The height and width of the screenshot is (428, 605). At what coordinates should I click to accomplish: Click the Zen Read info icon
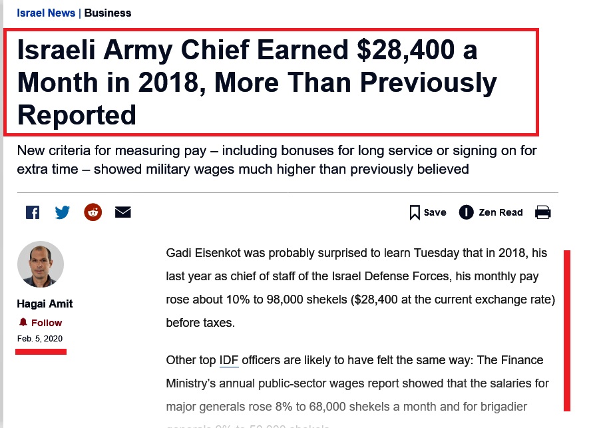pyautogui.click(x=466, y=212)
